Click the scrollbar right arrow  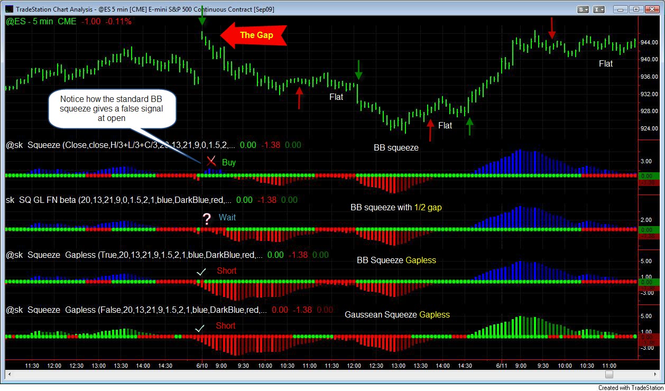655,375
